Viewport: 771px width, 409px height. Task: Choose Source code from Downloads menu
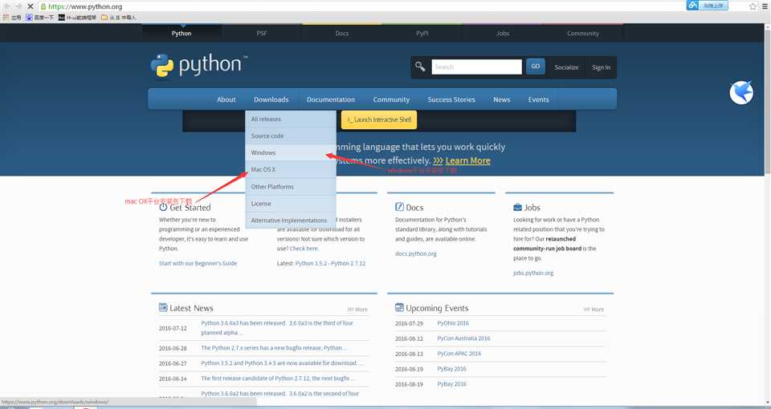[x=291, y=136]
